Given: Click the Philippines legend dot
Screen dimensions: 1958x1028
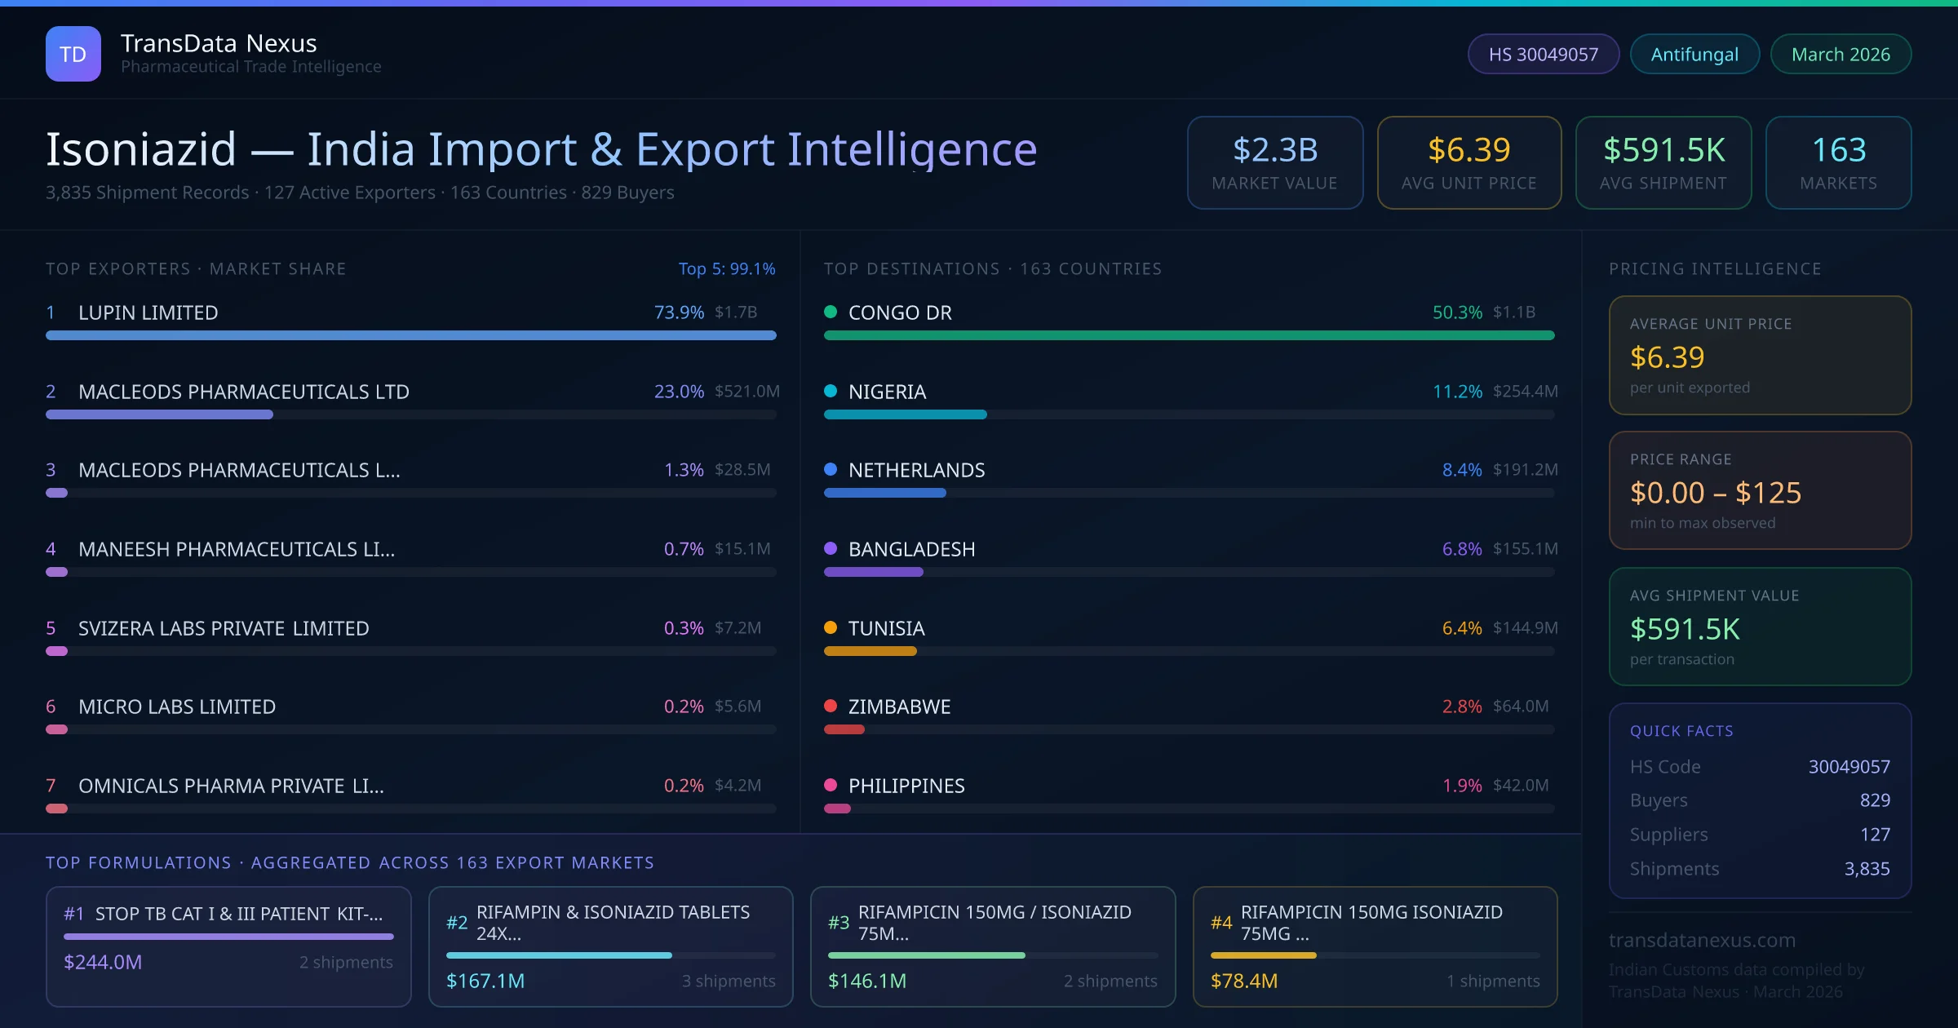Looking at the screenshot, I should click(831, 786).
